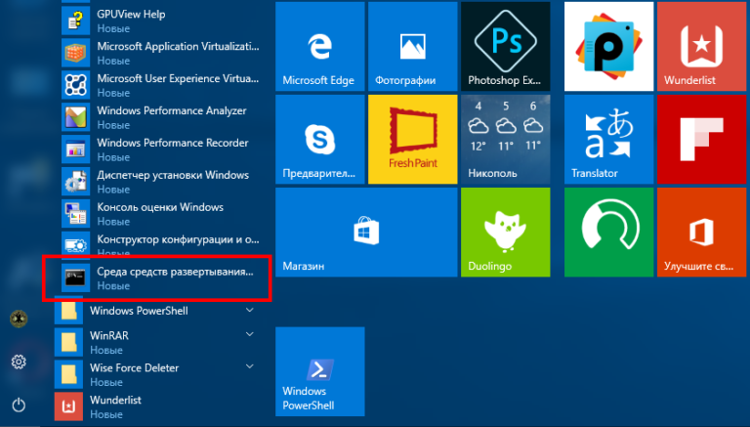Open the Диспетчер установки Windows icon
750x427 pixels.
(75, 181)
